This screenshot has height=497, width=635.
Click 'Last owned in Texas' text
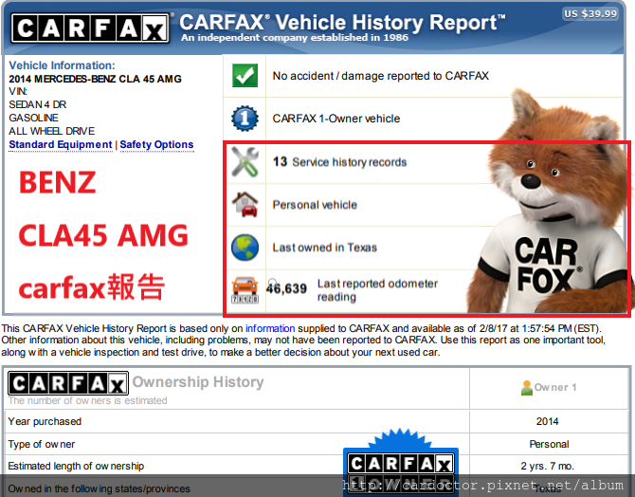(x=324, y=248)
